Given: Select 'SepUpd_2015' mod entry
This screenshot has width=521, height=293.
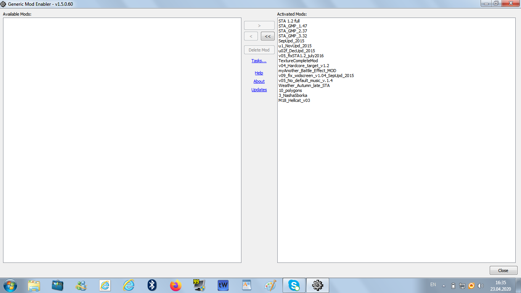Looking at the screenshot, I should click(291, 41).
